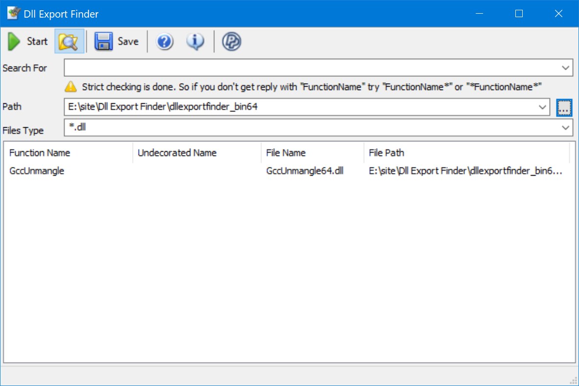Open the Search For history dropdown
The width and height of the screenshot is (579, 386).
click(x=566, y=68)
